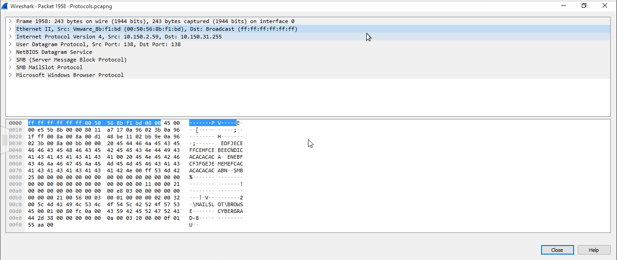The image size is (617, 260).
Task: Expand the NetBIOS Datagram Service row
Action: tap(10, 52)
